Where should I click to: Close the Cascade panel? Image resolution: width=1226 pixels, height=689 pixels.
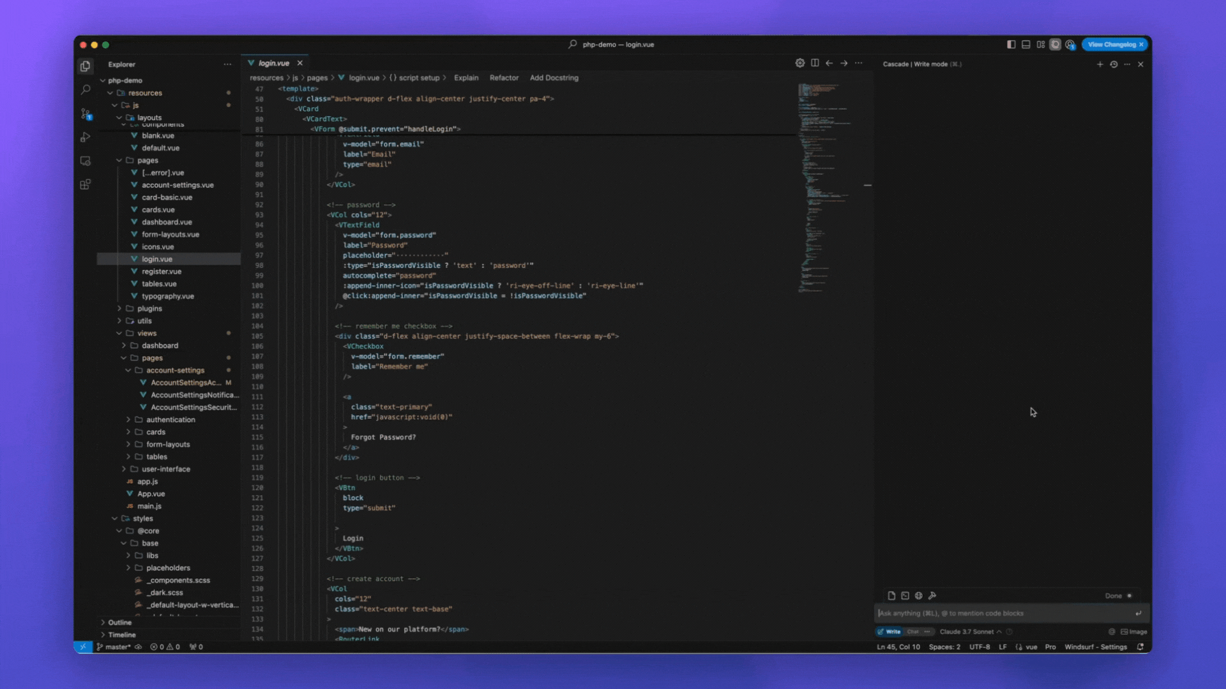point(1140,64)
